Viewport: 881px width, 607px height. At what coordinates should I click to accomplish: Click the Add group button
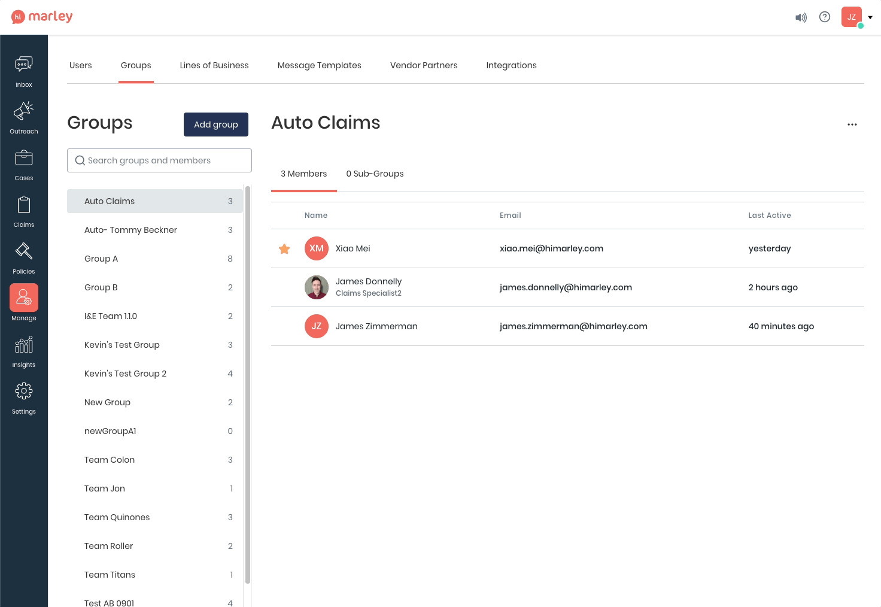216,125
